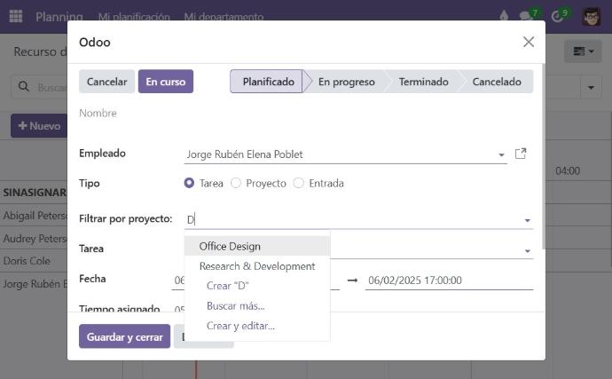Select Crear "D" option
This screenshot has height=379, width=612.
click(257, 286)
